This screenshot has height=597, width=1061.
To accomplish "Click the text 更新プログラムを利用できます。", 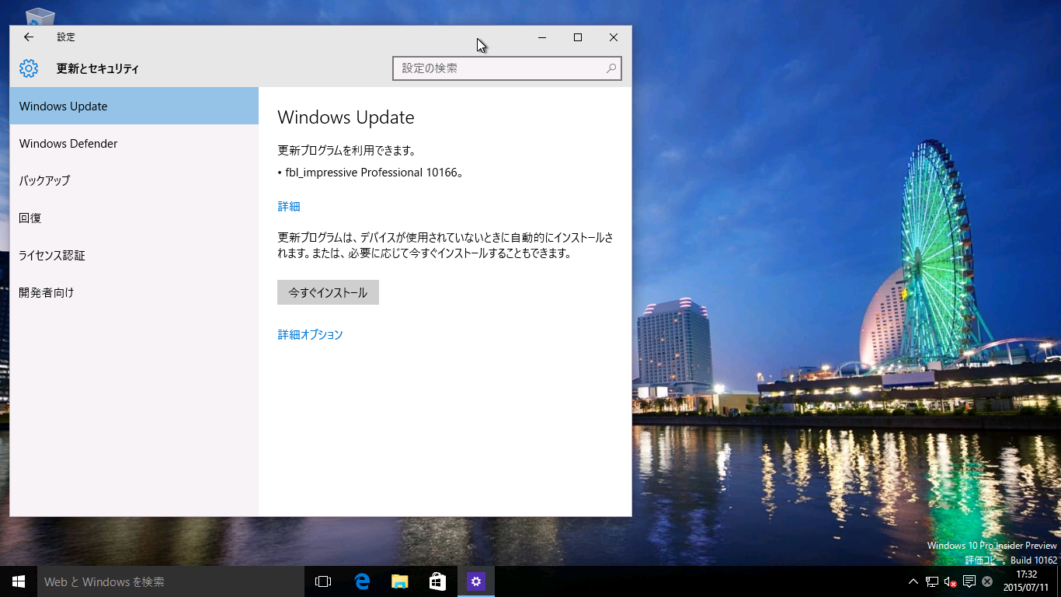I will click(347, 150).
